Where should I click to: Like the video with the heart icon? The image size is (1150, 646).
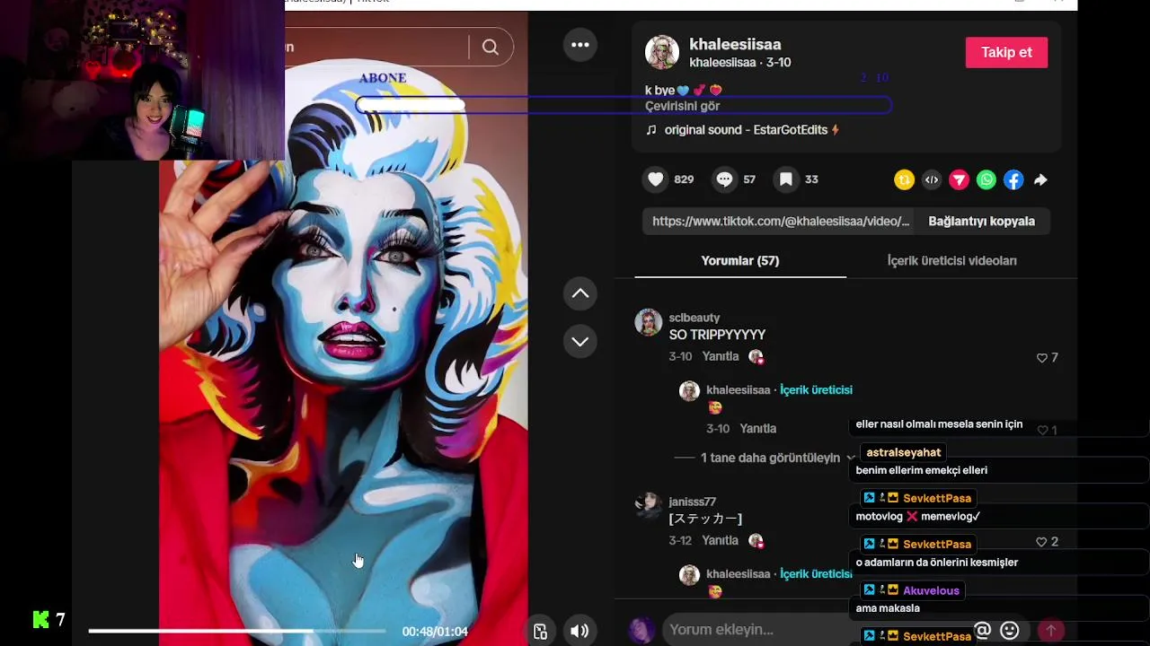(x=656, y=179)
